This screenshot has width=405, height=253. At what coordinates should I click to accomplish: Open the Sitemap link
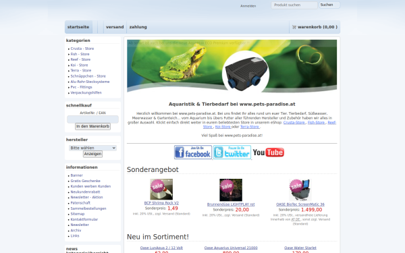coord(78,214)
